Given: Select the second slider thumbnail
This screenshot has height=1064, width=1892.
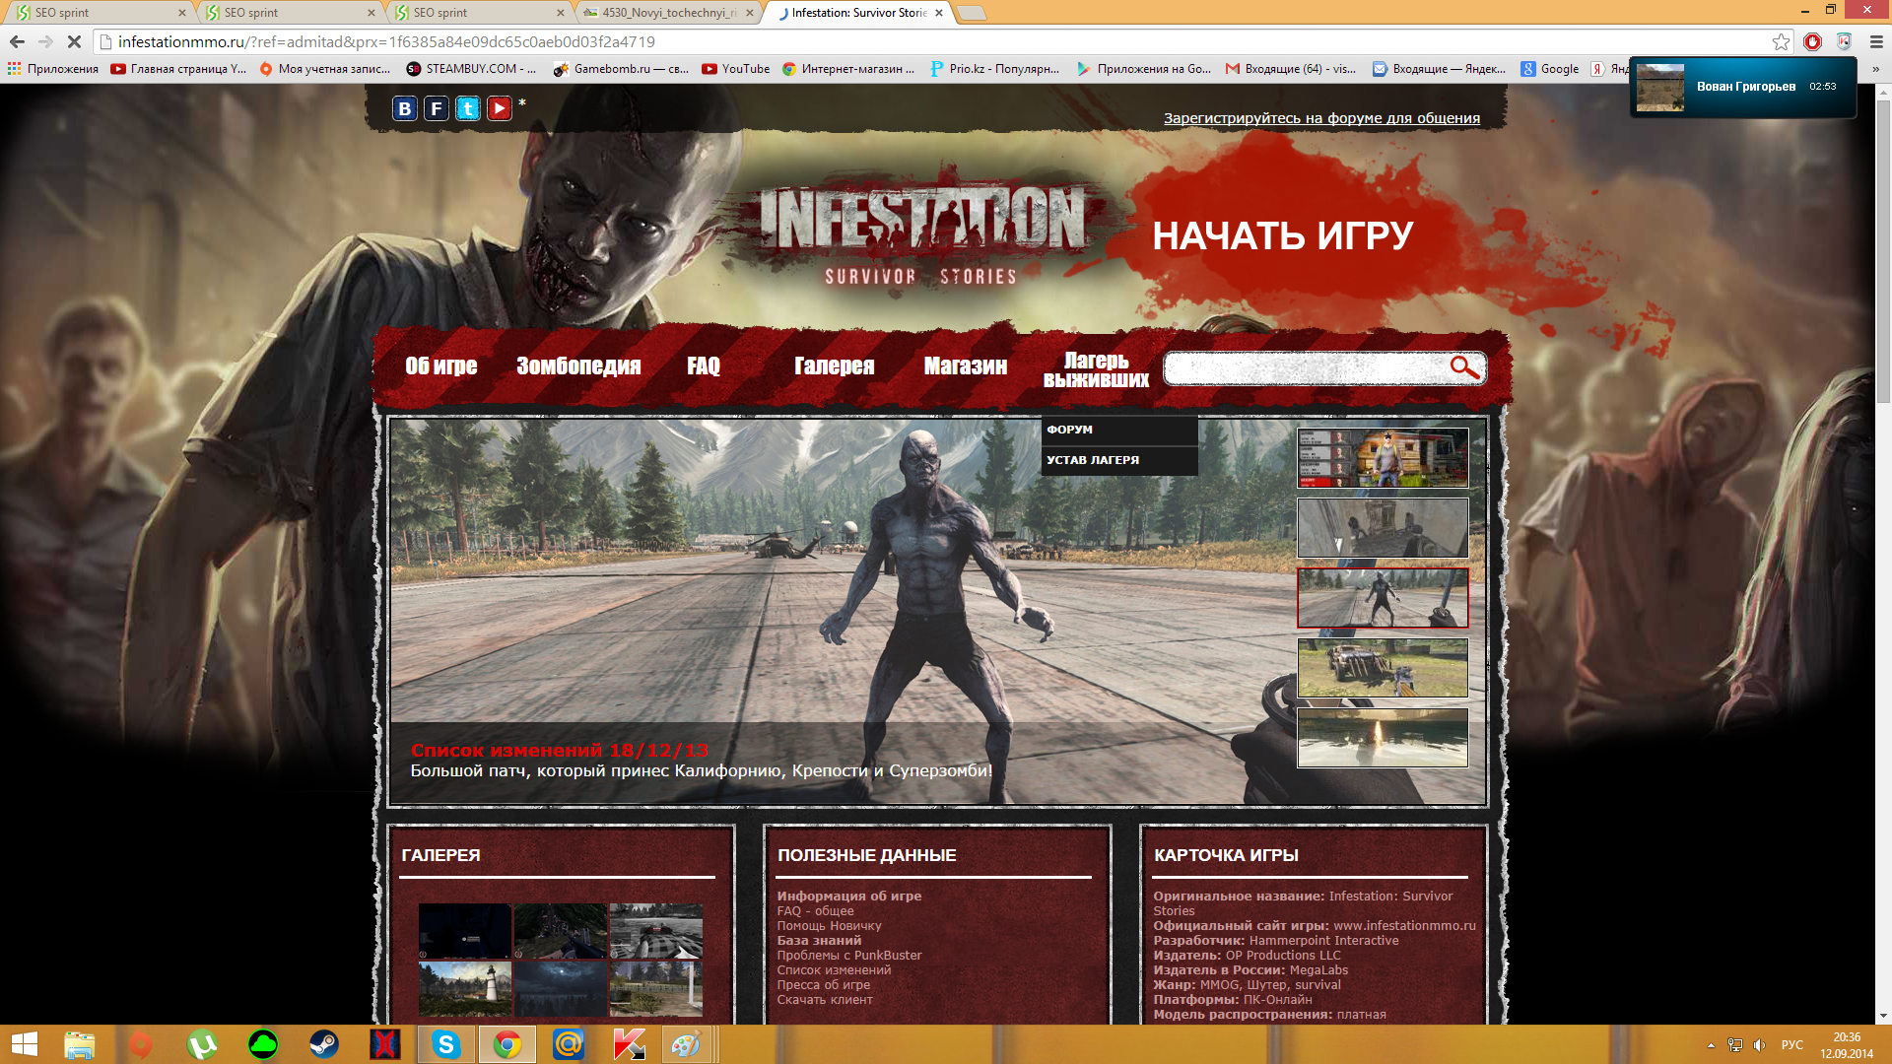Looking at the screenshot, I should click(1383, 527).
